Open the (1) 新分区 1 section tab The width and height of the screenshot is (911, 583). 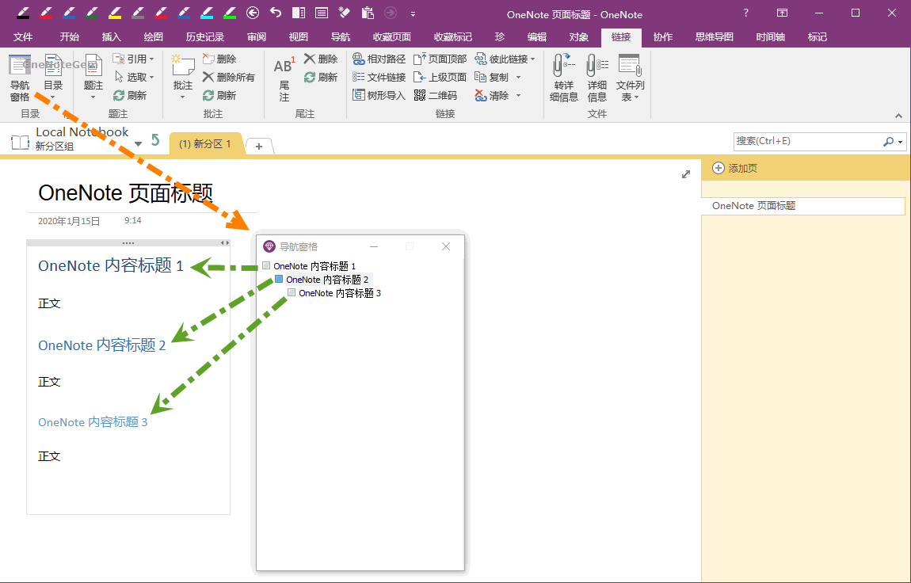[205, 144]
